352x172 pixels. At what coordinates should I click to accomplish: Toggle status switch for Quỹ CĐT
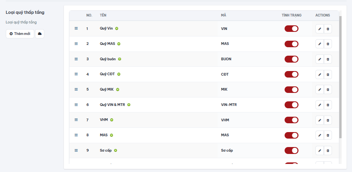tap(292, 74)
